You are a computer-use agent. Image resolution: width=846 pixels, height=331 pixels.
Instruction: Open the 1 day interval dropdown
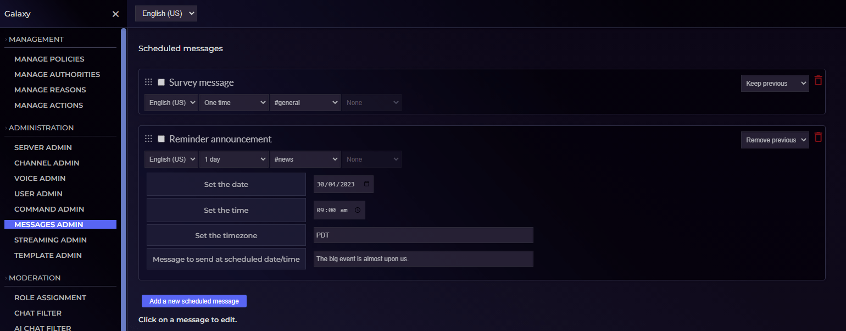pyautogui.click(x=233, y=159)
